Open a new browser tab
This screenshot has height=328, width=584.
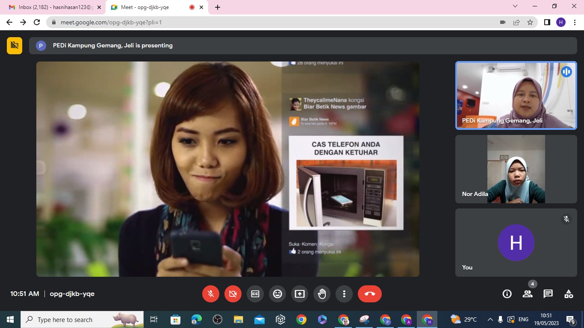point(218,7)
